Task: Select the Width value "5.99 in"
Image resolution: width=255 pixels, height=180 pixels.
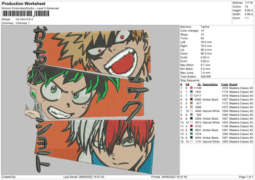Action: point(249,14)
